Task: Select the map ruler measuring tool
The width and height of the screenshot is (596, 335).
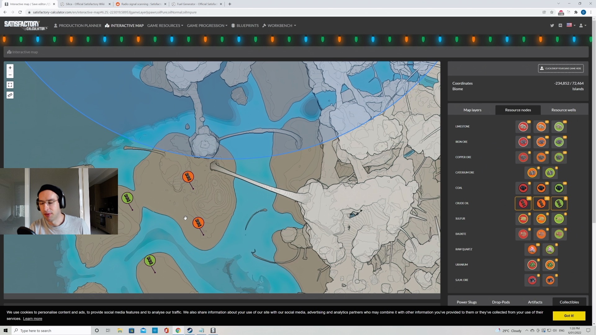Action: 10,95
